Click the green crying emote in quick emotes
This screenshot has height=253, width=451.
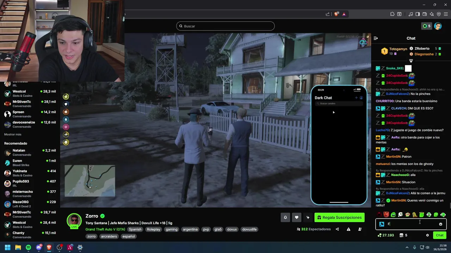coord(393,214)
